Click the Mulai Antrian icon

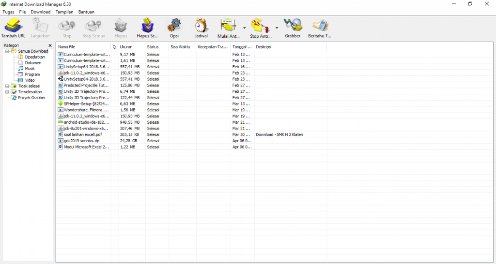coord(229,25)
